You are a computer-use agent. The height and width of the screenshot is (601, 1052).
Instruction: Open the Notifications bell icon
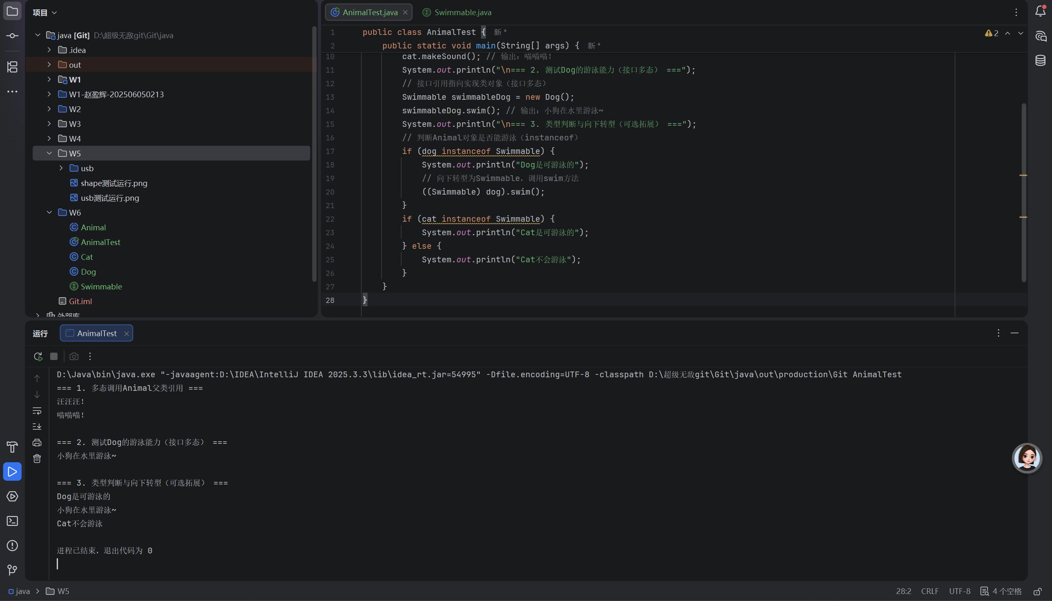pos(1040,11)
